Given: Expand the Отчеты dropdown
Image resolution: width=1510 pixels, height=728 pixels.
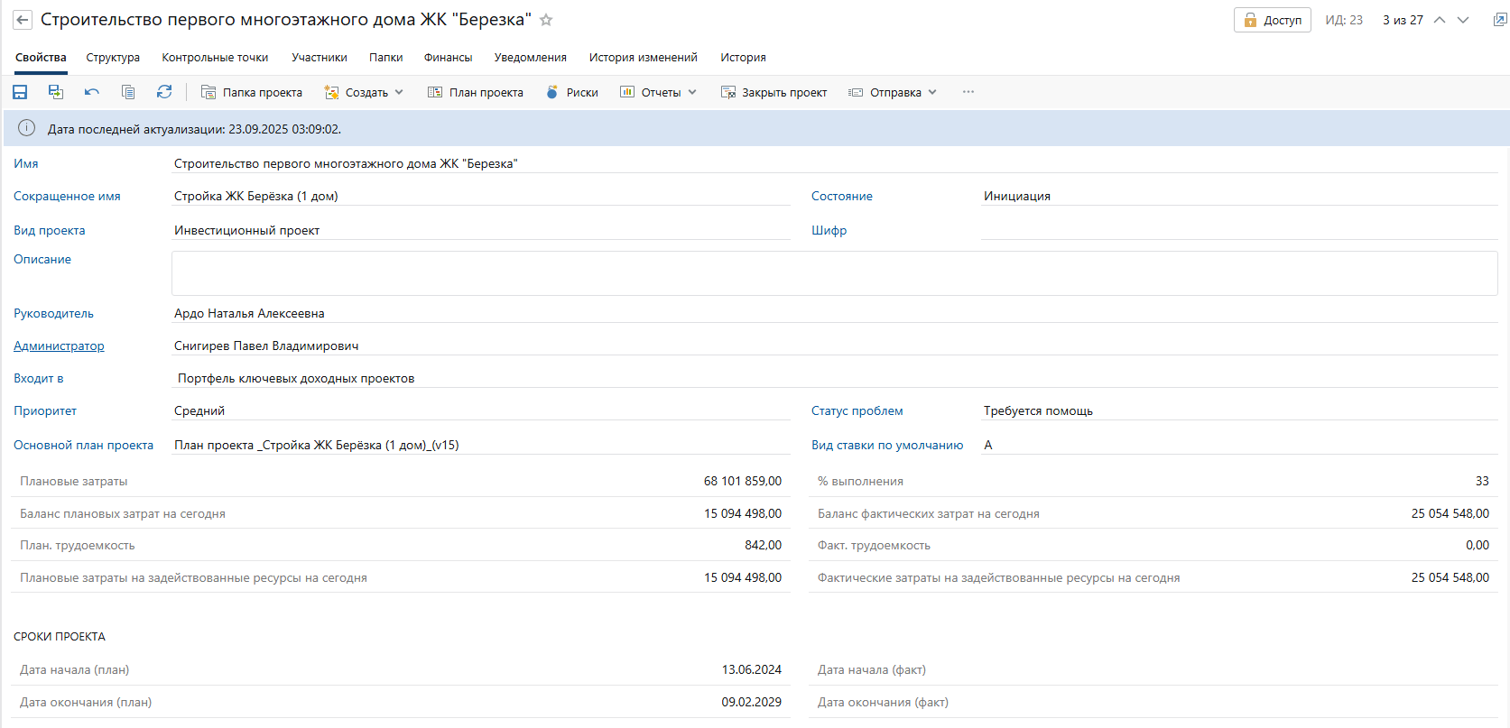Looking at the screenshot, I should point(659,92).
